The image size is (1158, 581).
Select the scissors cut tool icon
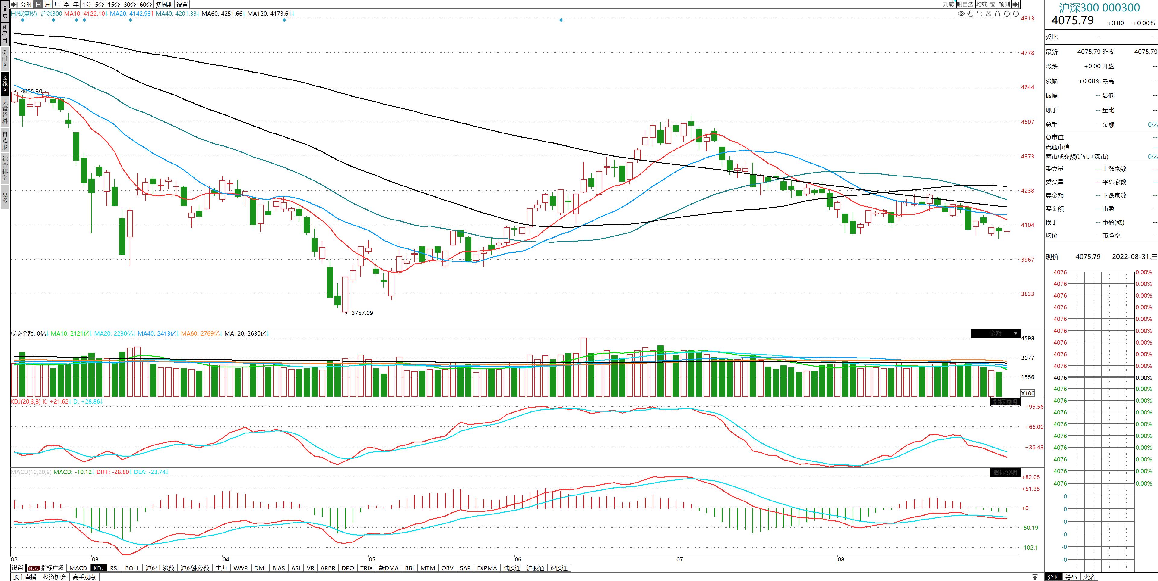tap(989, 14)
